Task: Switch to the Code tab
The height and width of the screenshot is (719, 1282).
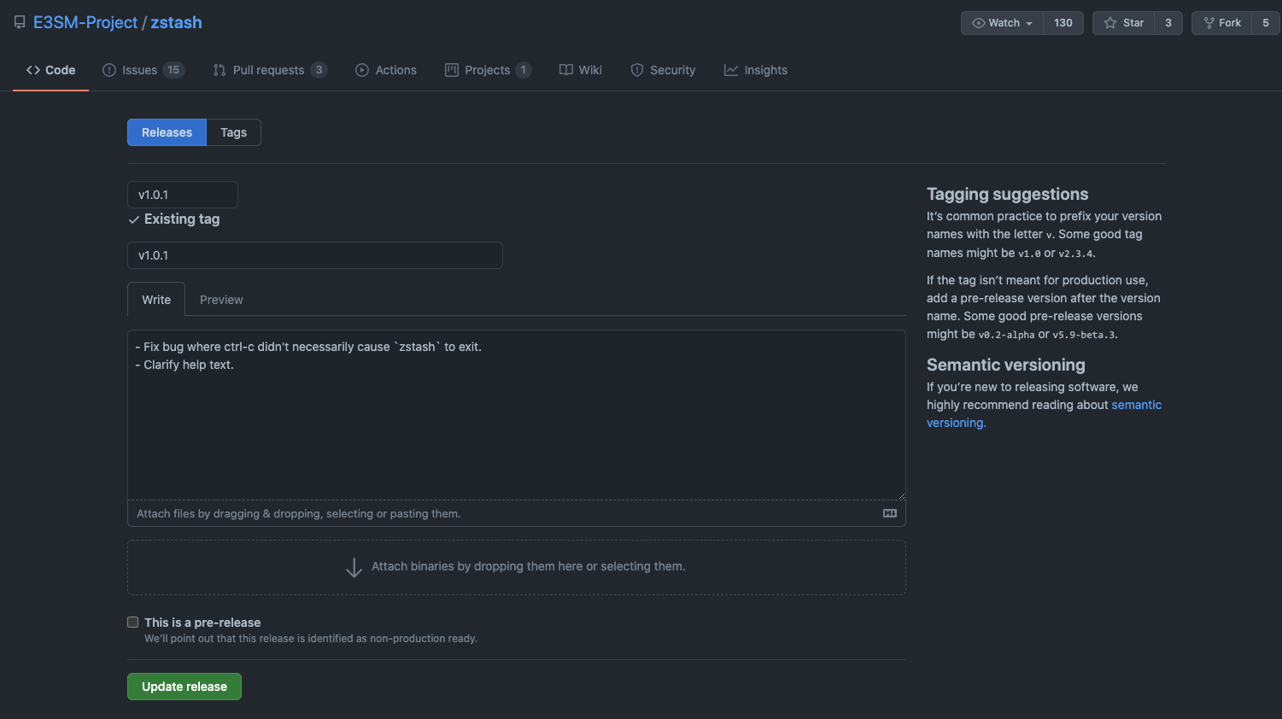Action: (x=50, y=70)
